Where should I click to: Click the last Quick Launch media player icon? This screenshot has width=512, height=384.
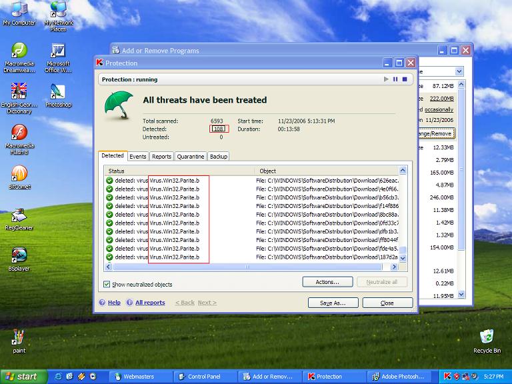click(x=93, y=376)
